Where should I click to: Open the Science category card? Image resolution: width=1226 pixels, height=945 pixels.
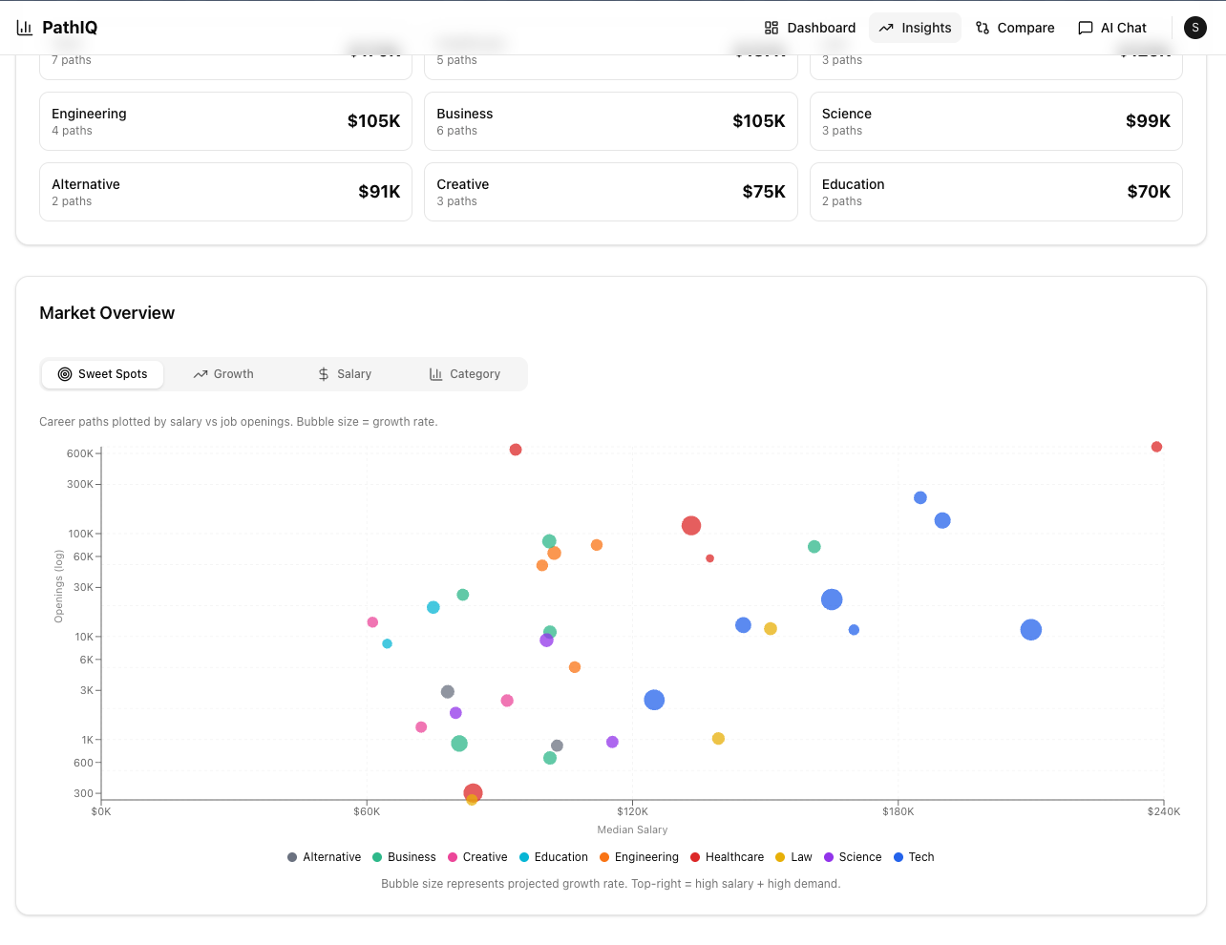pos(996,121)
